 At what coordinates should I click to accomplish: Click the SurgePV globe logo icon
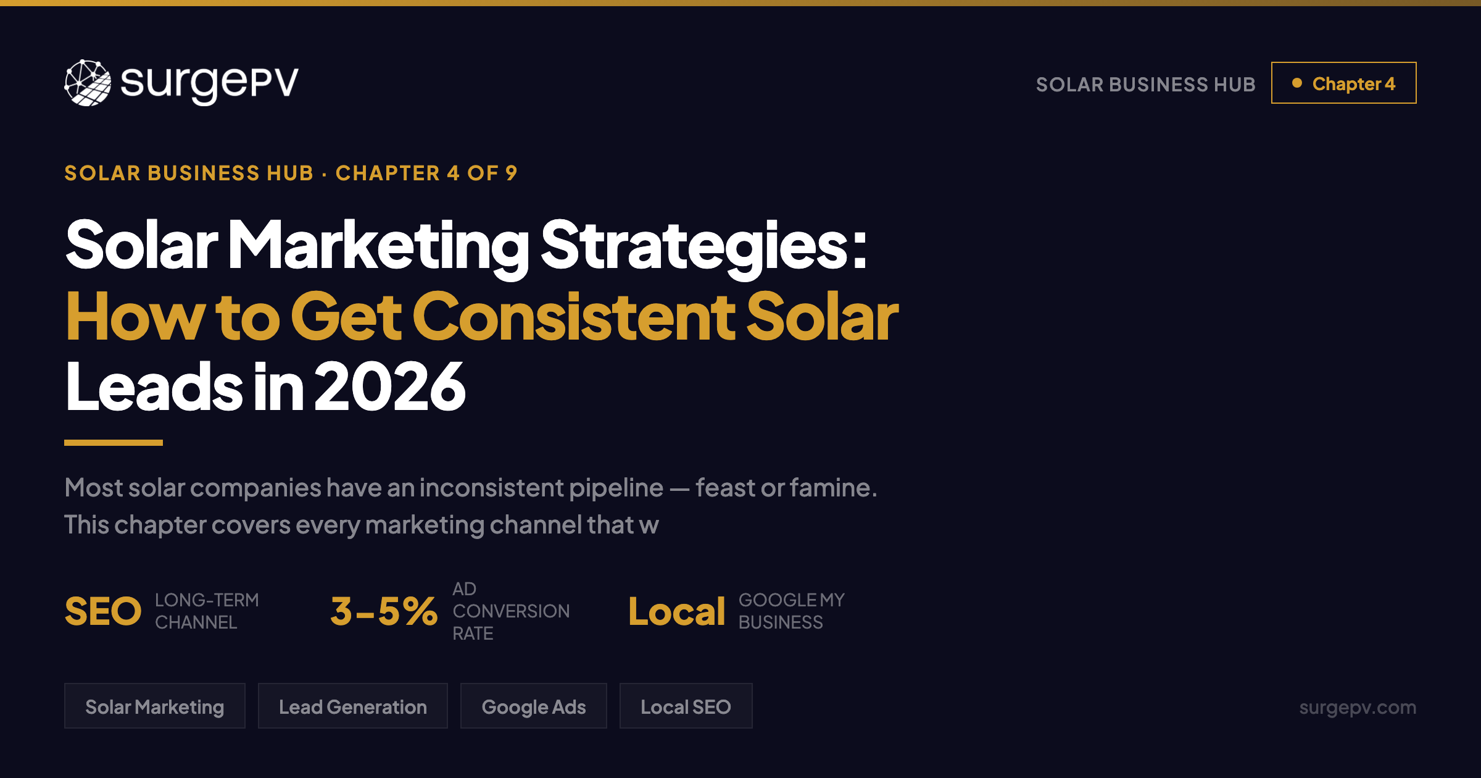coord(88,83)
